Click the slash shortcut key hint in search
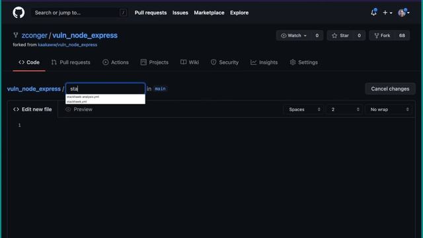Image resolution: width=423 pixels, height=238 pixels. [123, 13]
